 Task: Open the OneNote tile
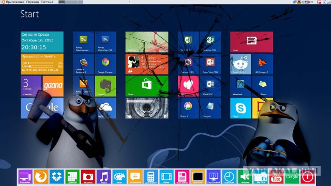(188, 64)
